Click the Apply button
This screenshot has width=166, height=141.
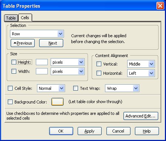[x=89, y=131]
